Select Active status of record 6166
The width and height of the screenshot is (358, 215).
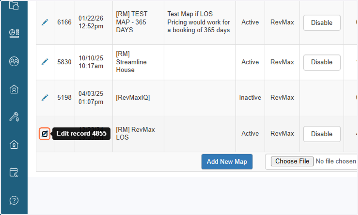coord(250,22)
